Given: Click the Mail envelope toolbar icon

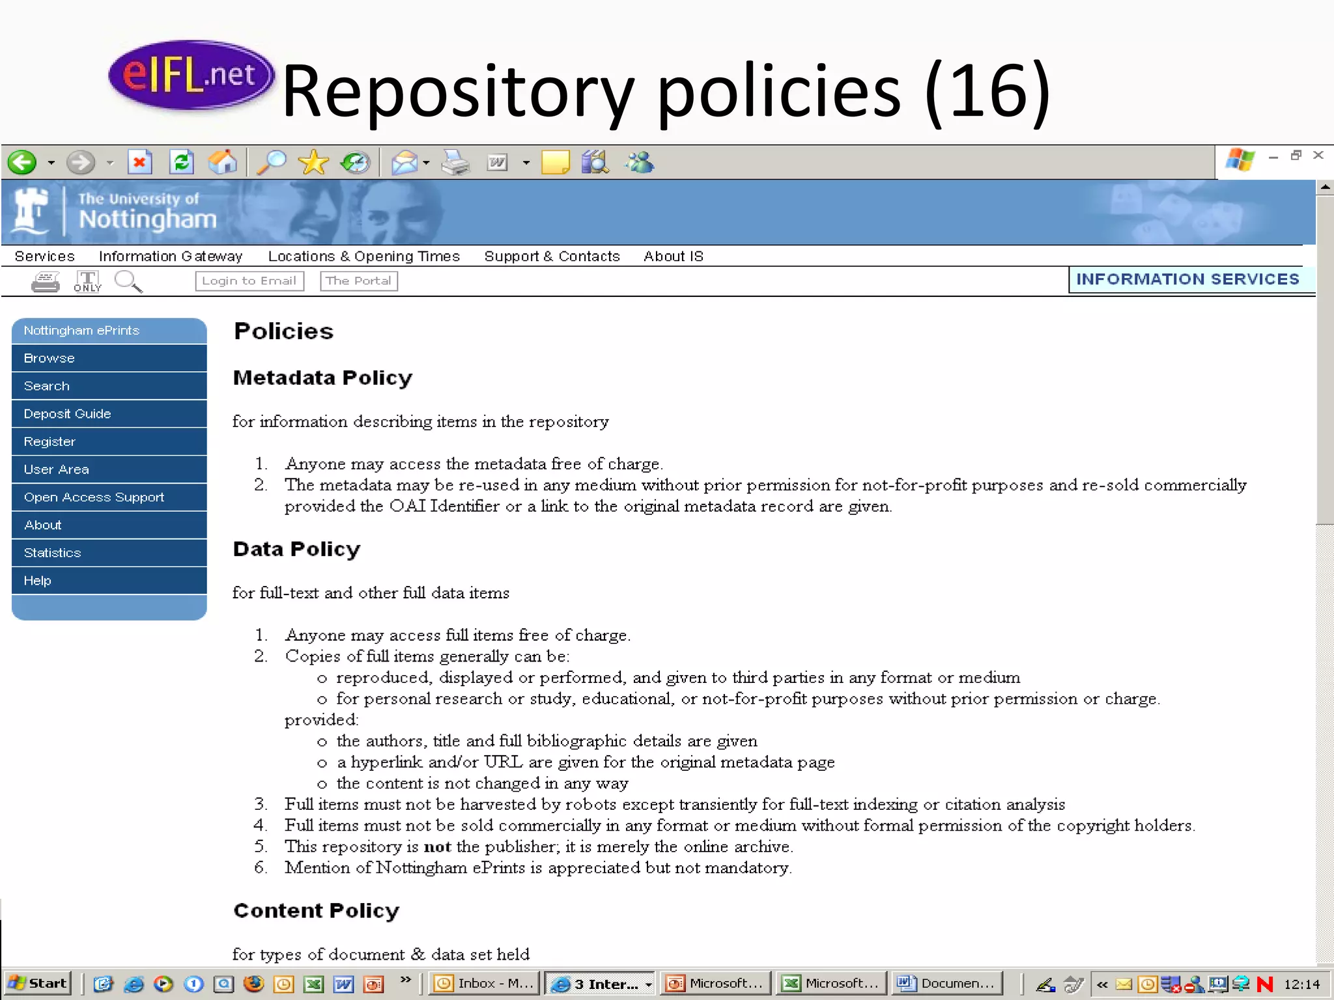Looking at the screenshot, I should click(404, 162).
